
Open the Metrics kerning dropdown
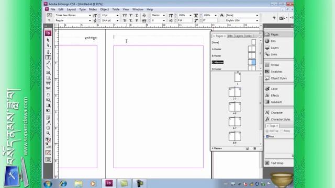pos(164,15)
